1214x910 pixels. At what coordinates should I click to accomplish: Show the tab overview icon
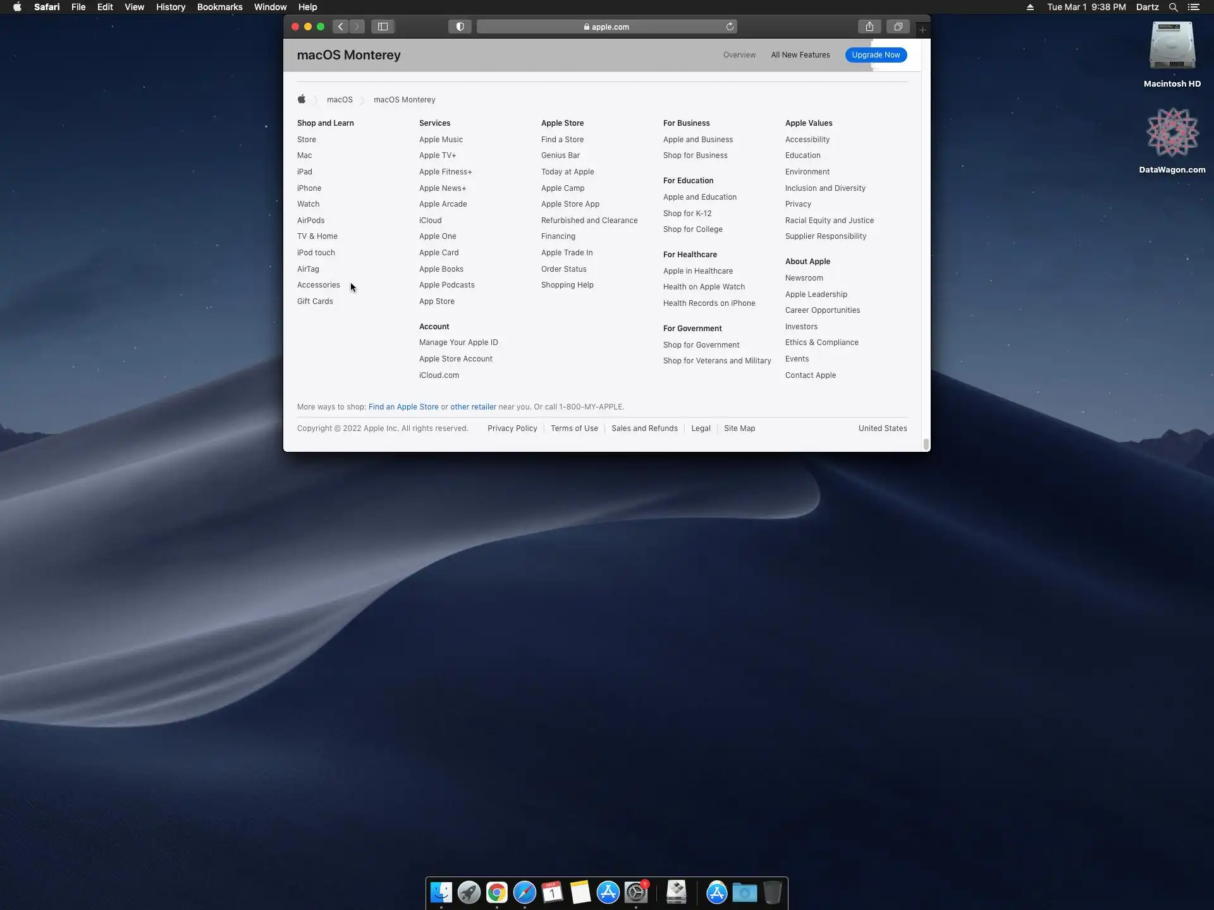[898, 27]
